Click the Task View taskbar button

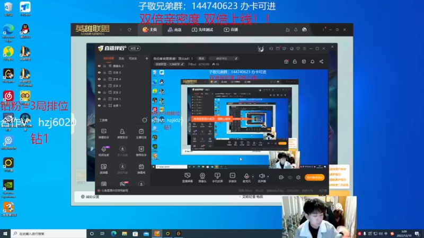pos(102,234)
